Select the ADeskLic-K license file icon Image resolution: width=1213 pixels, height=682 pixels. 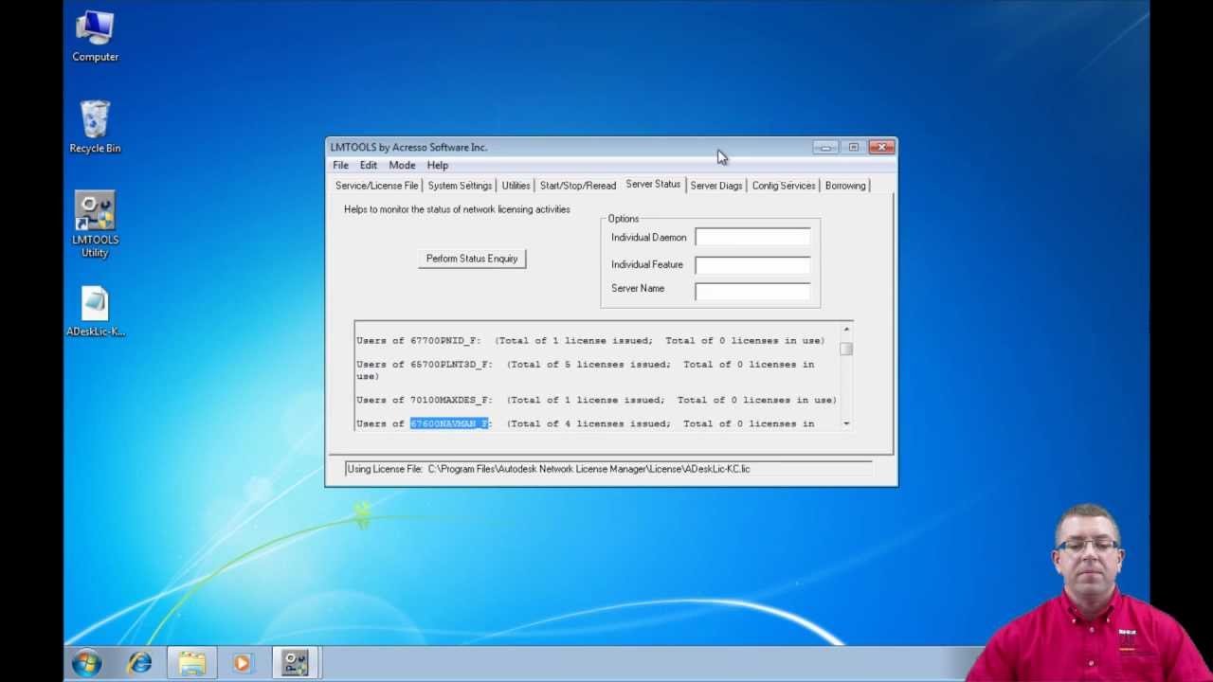coord(95,312)
